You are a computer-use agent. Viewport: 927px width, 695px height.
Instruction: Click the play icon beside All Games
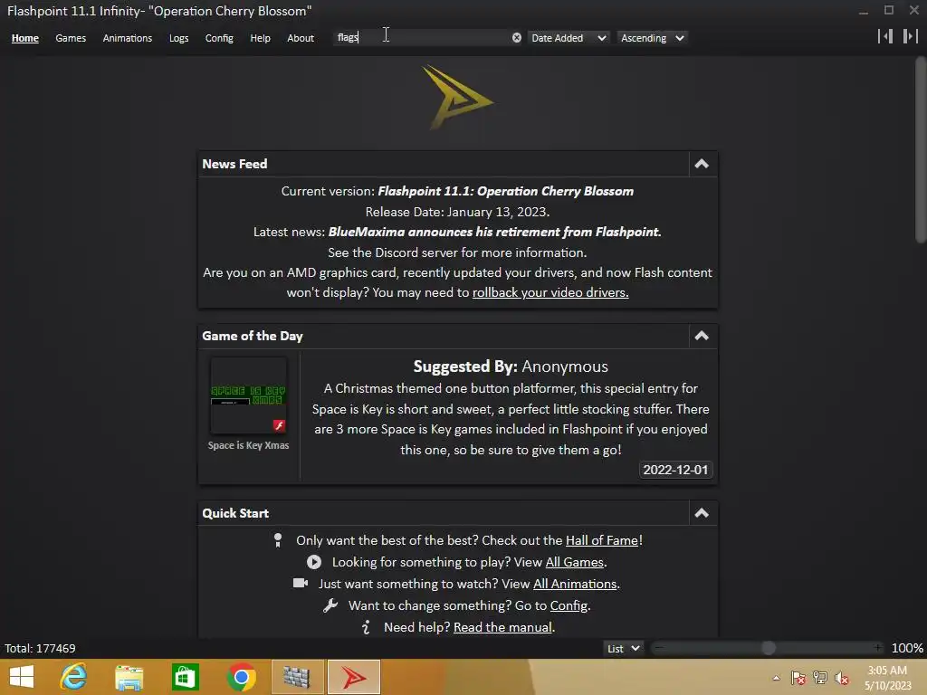click(314, 562)
